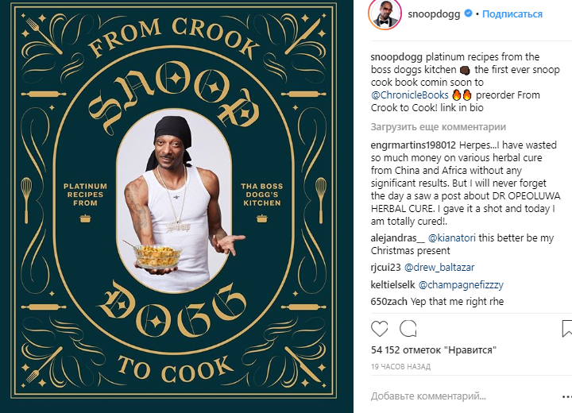
Task: Open the @champagnefizzzy mention
Action: click(461, 284)
